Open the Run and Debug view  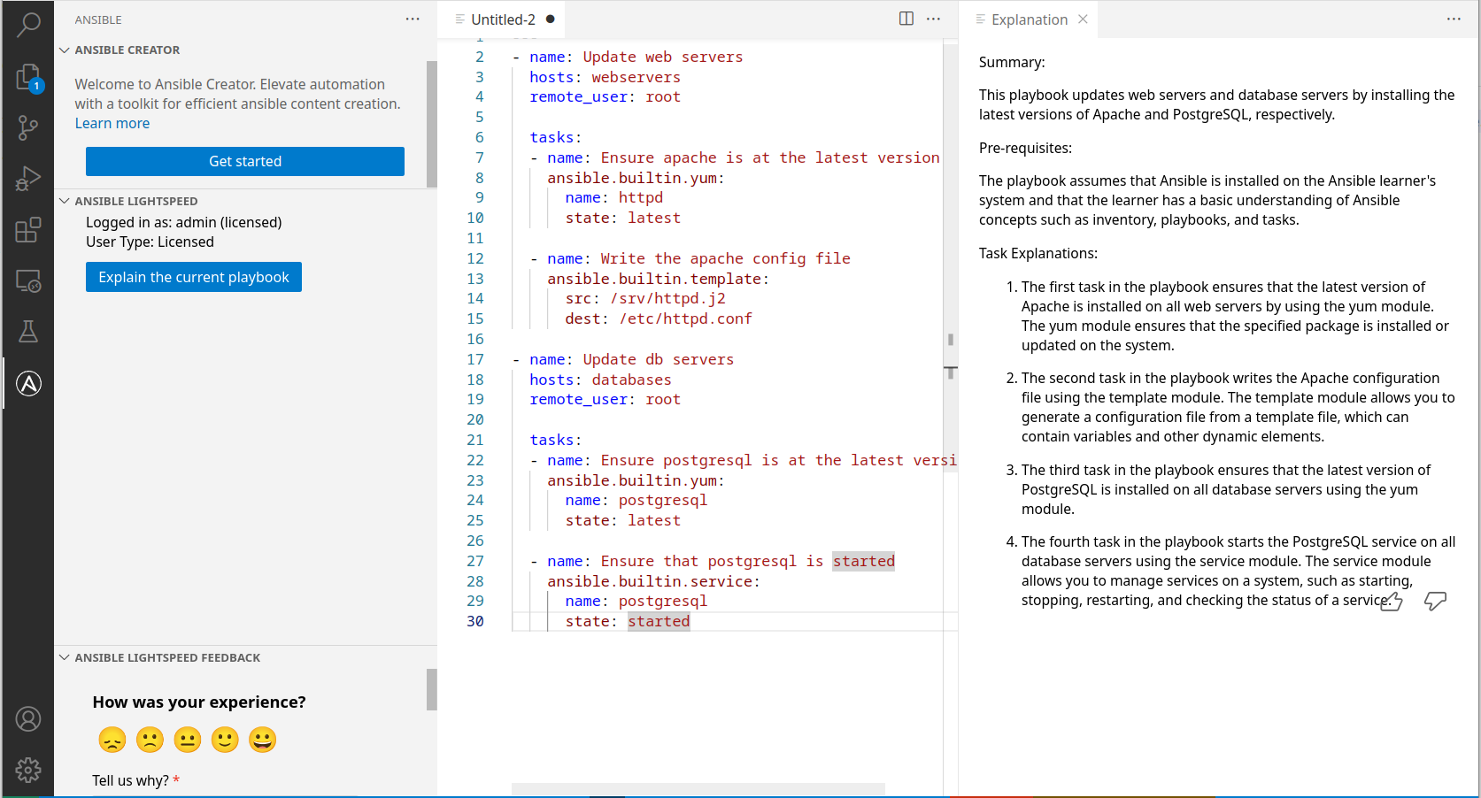(x=28, y=179)
